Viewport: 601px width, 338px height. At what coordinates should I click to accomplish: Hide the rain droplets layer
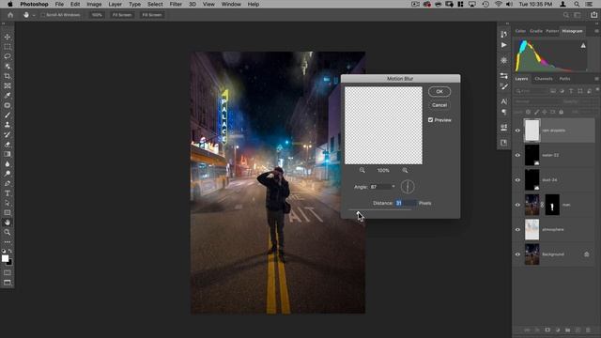pyautogui.click(x=517, y=131)
